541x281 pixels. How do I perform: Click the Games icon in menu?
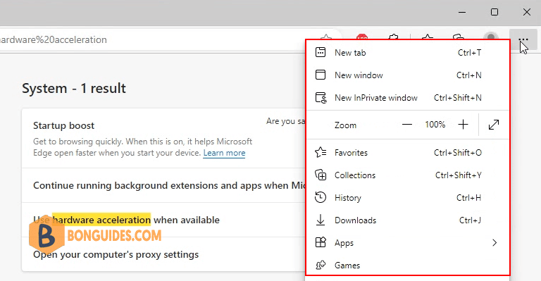click(321, 265)
